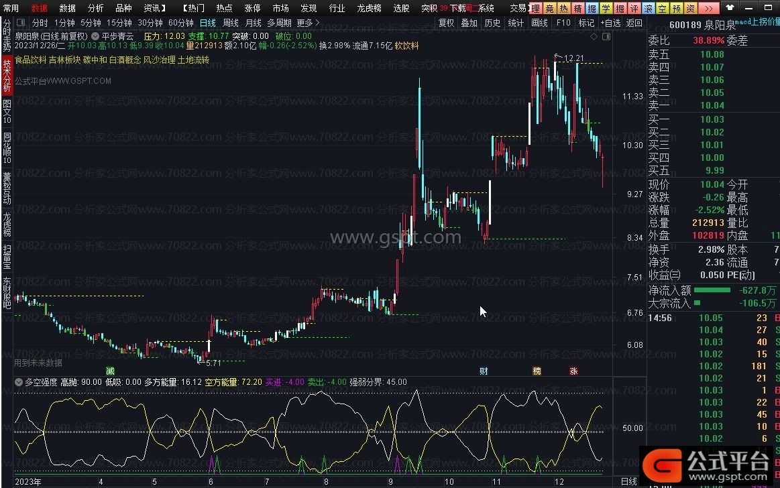Screen dimensions: 780x488
Task: Click the 历史 button
Action: coord(492,23)
